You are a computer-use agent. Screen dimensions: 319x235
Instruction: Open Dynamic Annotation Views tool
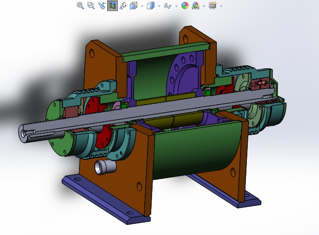pyautogui.click(x=123, y=6)
